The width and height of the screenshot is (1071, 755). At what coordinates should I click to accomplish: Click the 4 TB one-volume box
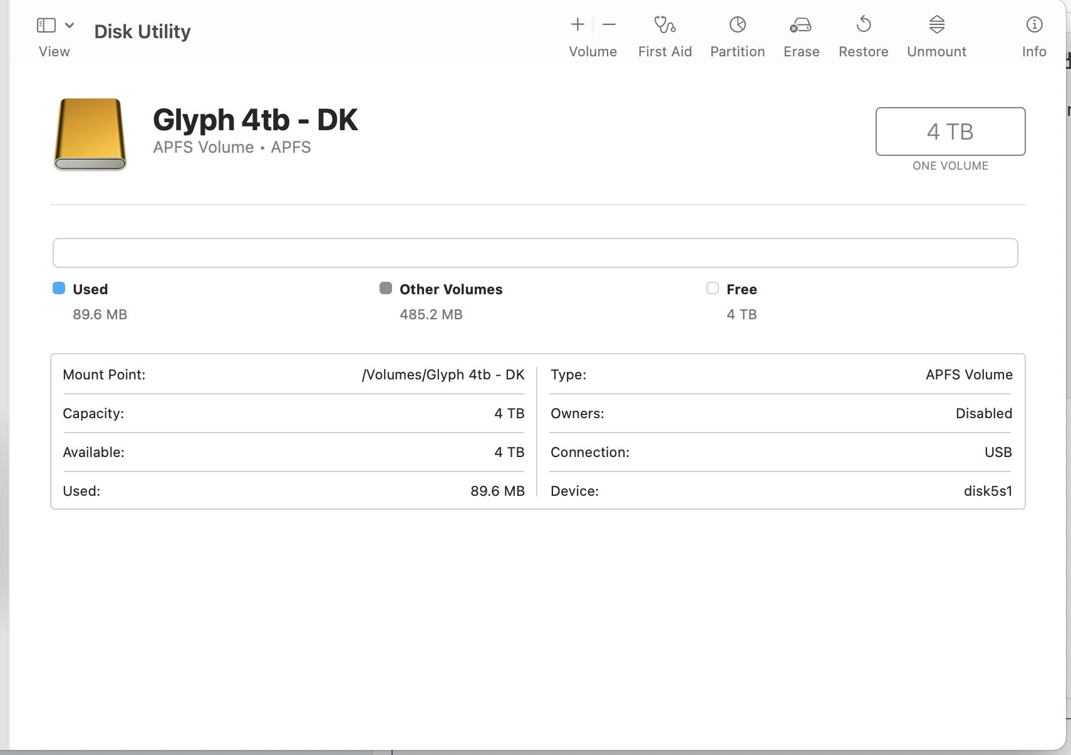pos(950,131)
